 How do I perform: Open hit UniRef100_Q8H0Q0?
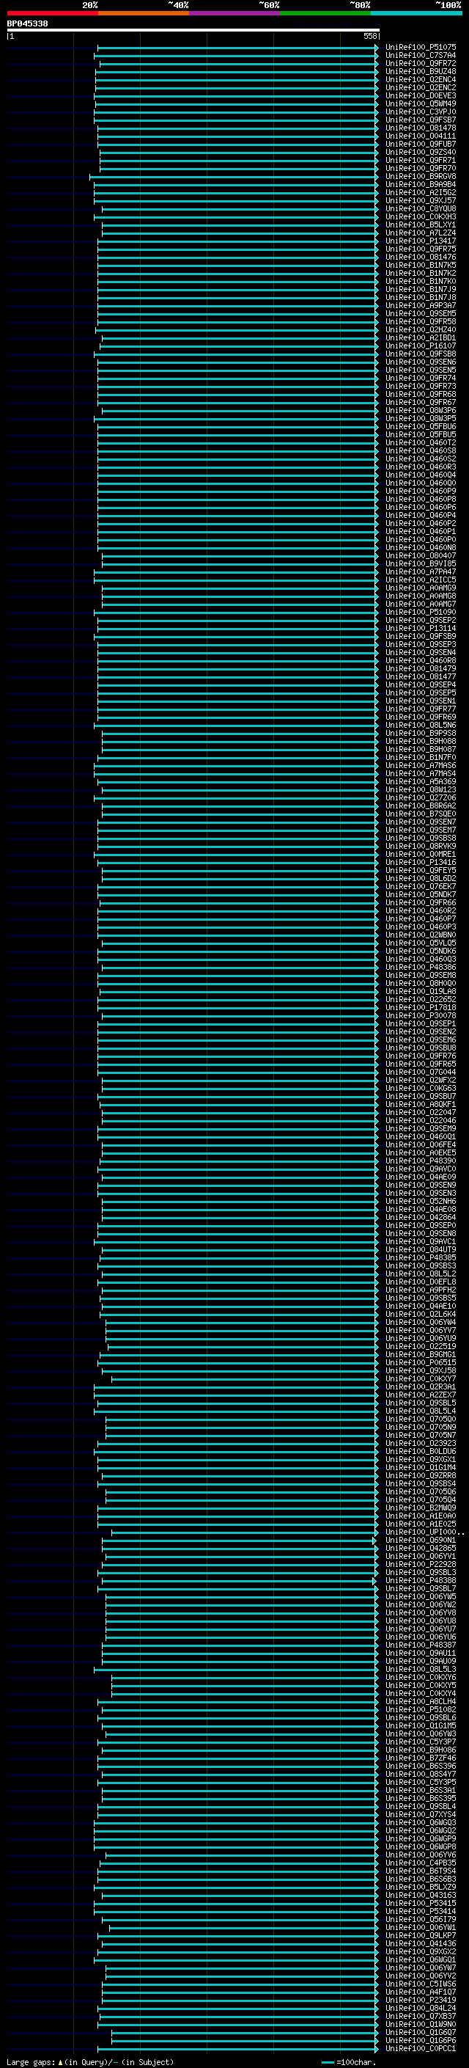pos(421,984)
